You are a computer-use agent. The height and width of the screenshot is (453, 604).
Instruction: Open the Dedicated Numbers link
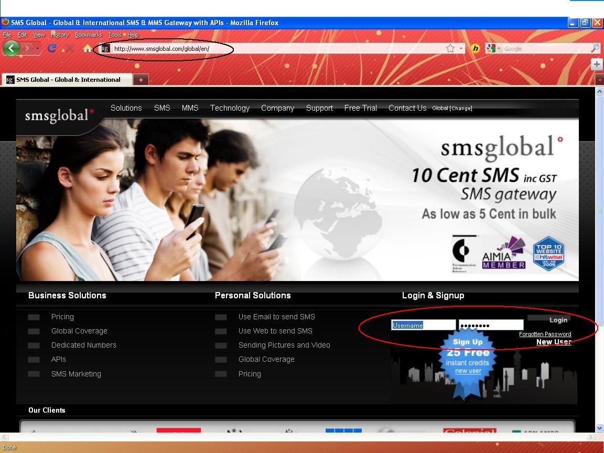tap(83, 345)
